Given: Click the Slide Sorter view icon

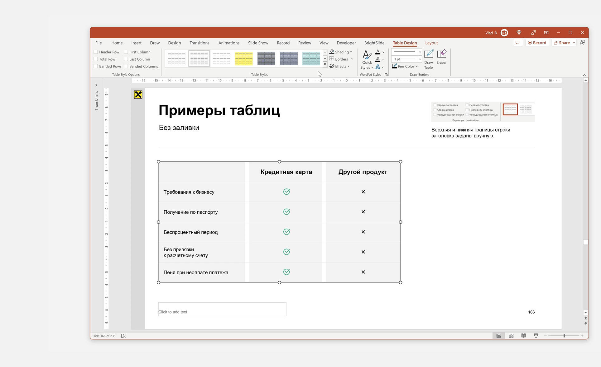Looking at the screenshot, I should point(511,336).
